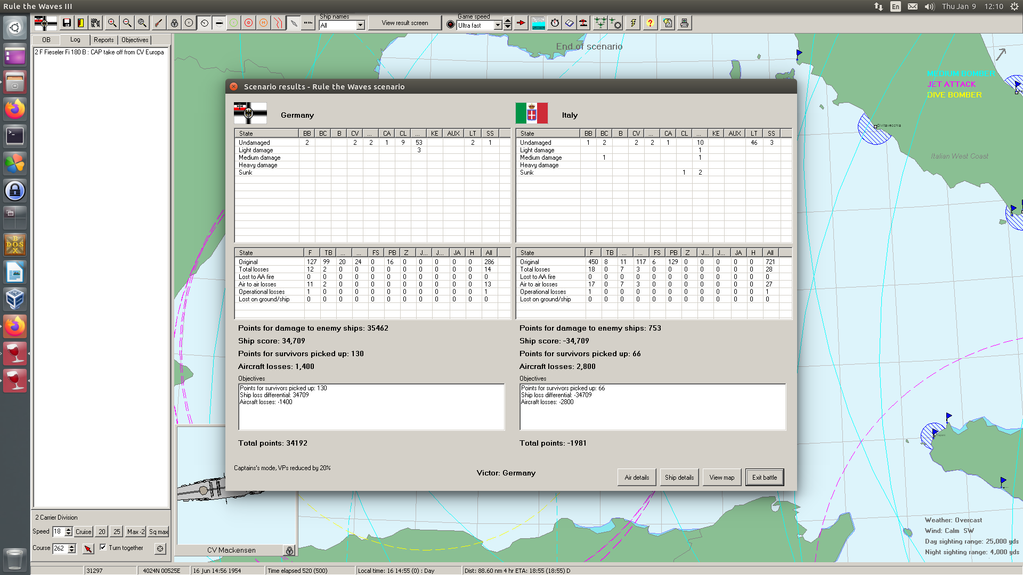Click the zoom in magnifier icon
The image size is (1023, 575).
(112, 23)
